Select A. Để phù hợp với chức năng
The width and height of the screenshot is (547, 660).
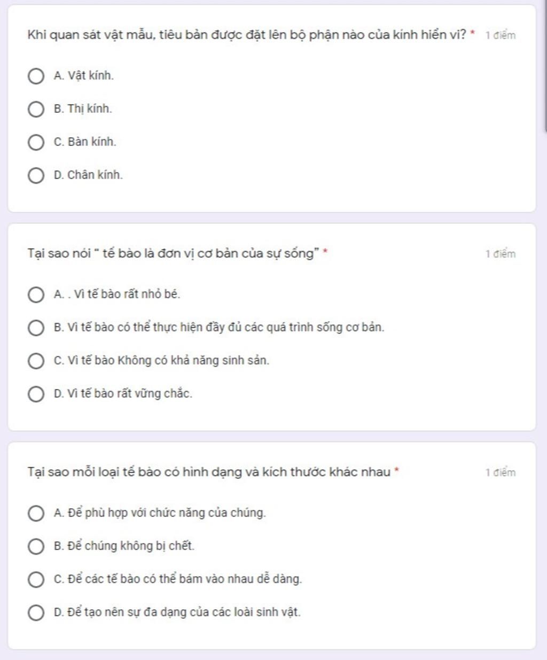point(36,513)
